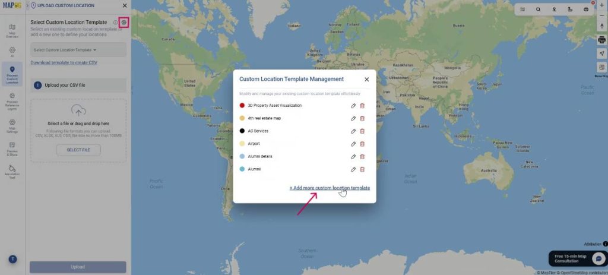Click the cloud upload drop area icon
The height and width of the screenshot is (275, 608).
pos(78,110)
